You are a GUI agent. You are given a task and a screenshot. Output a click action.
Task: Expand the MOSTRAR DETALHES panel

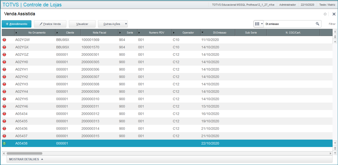click(x=26, y=159)
